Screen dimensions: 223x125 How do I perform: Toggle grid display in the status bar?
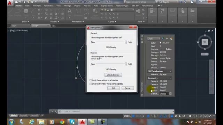[x=133, y=116]
